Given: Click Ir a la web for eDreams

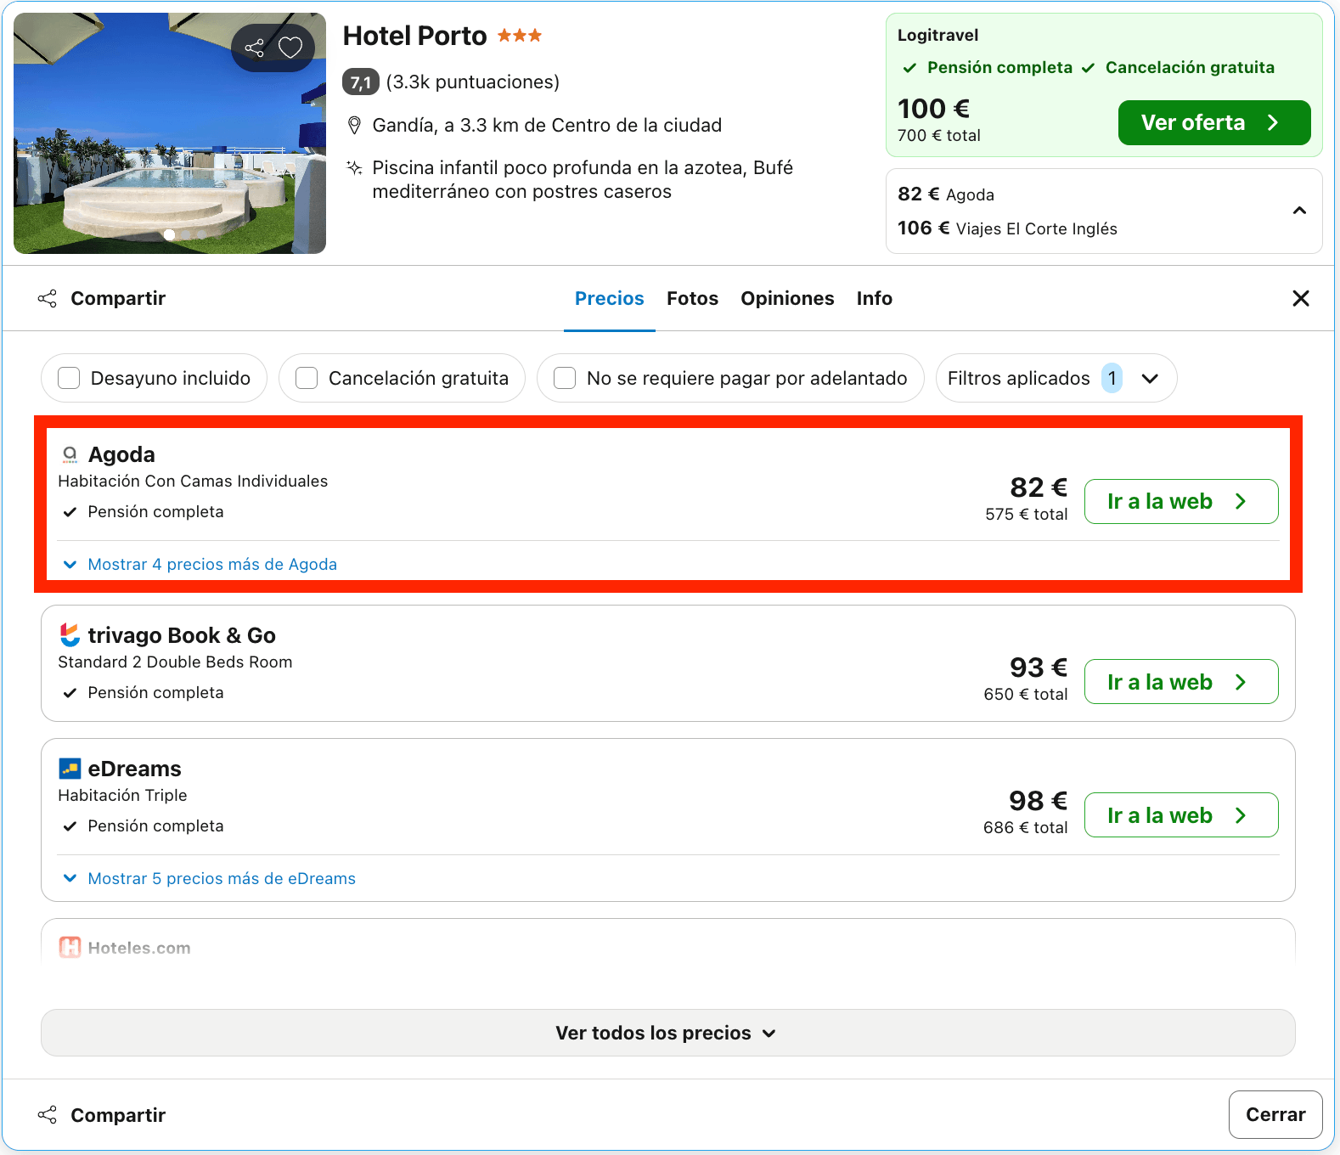Looking at the screenshot, I should (1181, 815).
